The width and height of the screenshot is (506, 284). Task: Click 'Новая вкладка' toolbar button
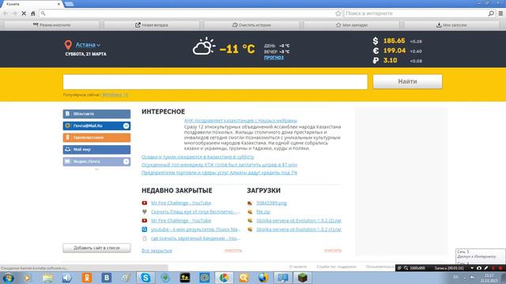tap(152, 24)
